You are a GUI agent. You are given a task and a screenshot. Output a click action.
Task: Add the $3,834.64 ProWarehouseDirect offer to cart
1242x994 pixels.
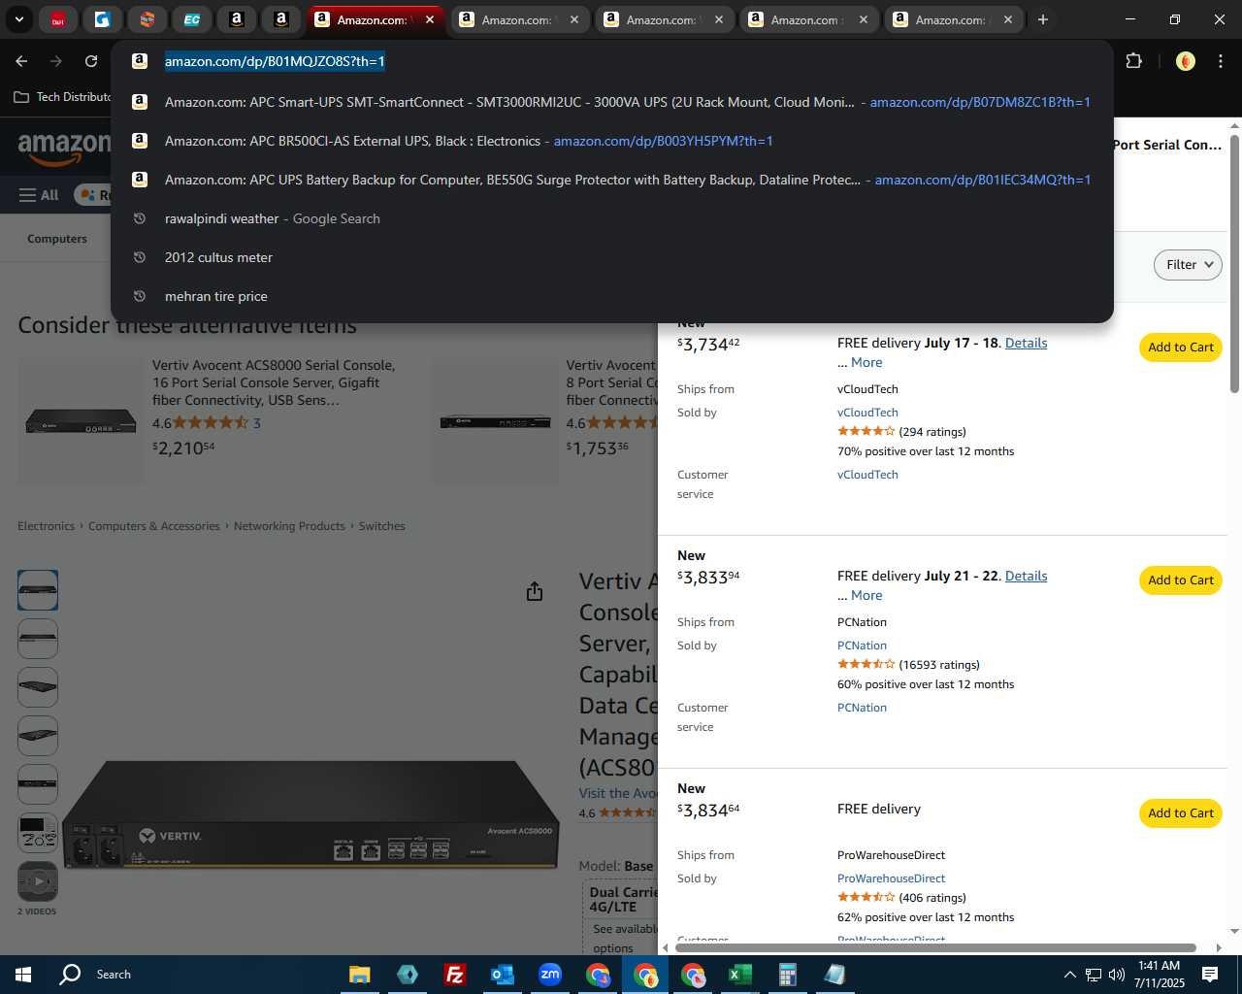[1181, 813]
